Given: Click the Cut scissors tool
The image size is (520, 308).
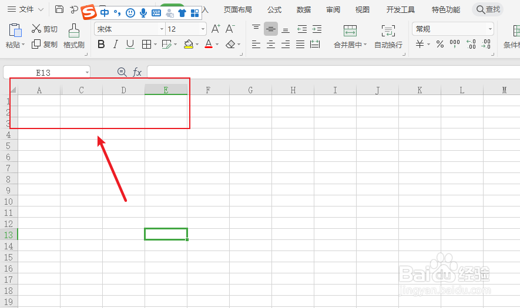Looking at the screenshot, I should tap(45, 29).
